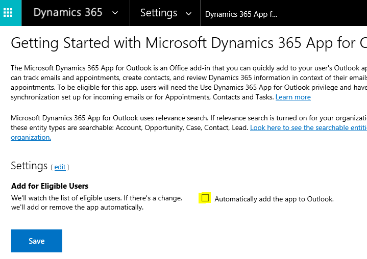Click the 'Automatically add the app to Outlook.' label

274,199
